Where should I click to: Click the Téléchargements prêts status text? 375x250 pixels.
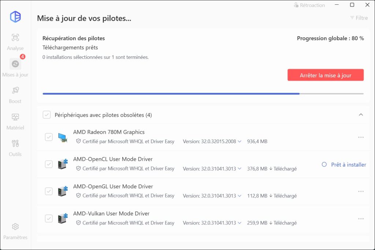(70, 48)
